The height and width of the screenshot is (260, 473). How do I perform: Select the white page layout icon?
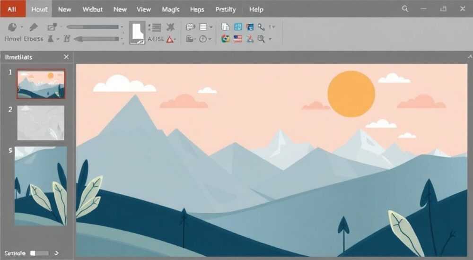click(x=137, y=33)
